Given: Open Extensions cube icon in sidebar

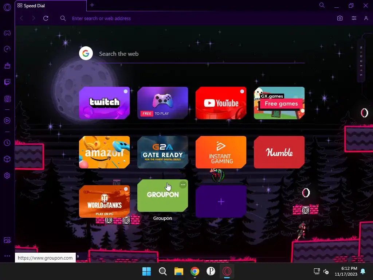Looking at the screenshot, I should pos(7,159).
